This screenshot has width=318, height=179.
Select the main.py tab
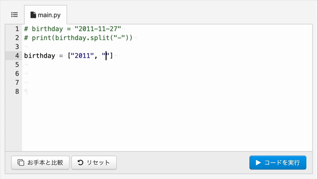coord(45,15)
